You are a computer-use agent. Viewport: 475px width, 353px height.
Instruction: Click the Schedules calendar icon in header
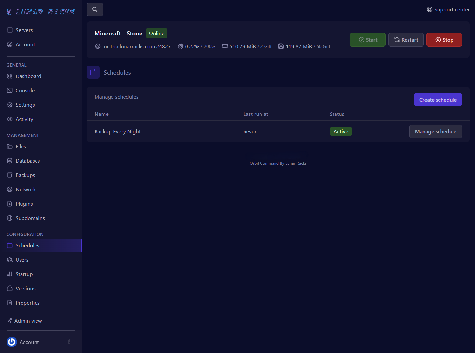tap(93, 72)
